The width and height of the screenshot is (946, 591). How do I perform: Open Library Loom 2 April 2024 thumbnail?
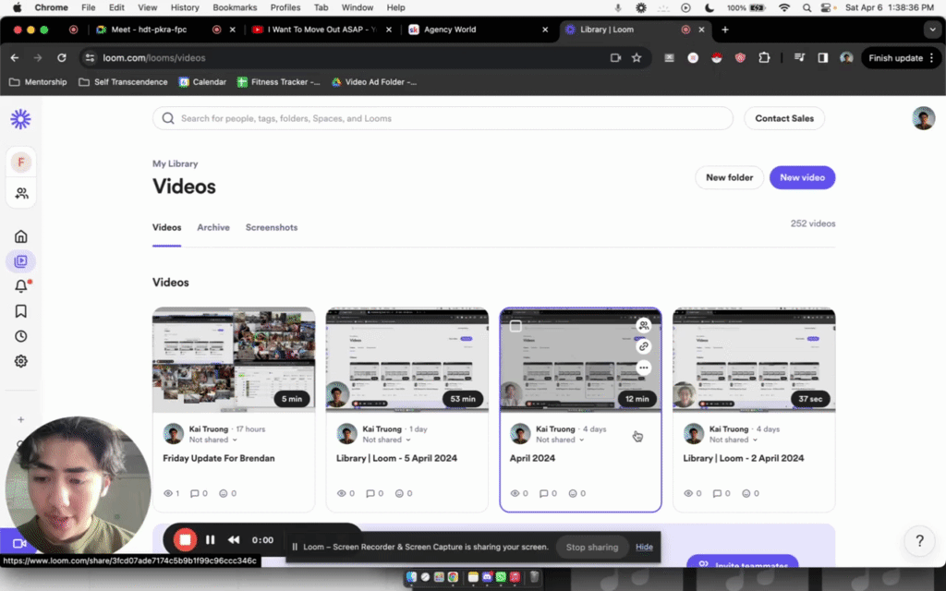[754, 359]
